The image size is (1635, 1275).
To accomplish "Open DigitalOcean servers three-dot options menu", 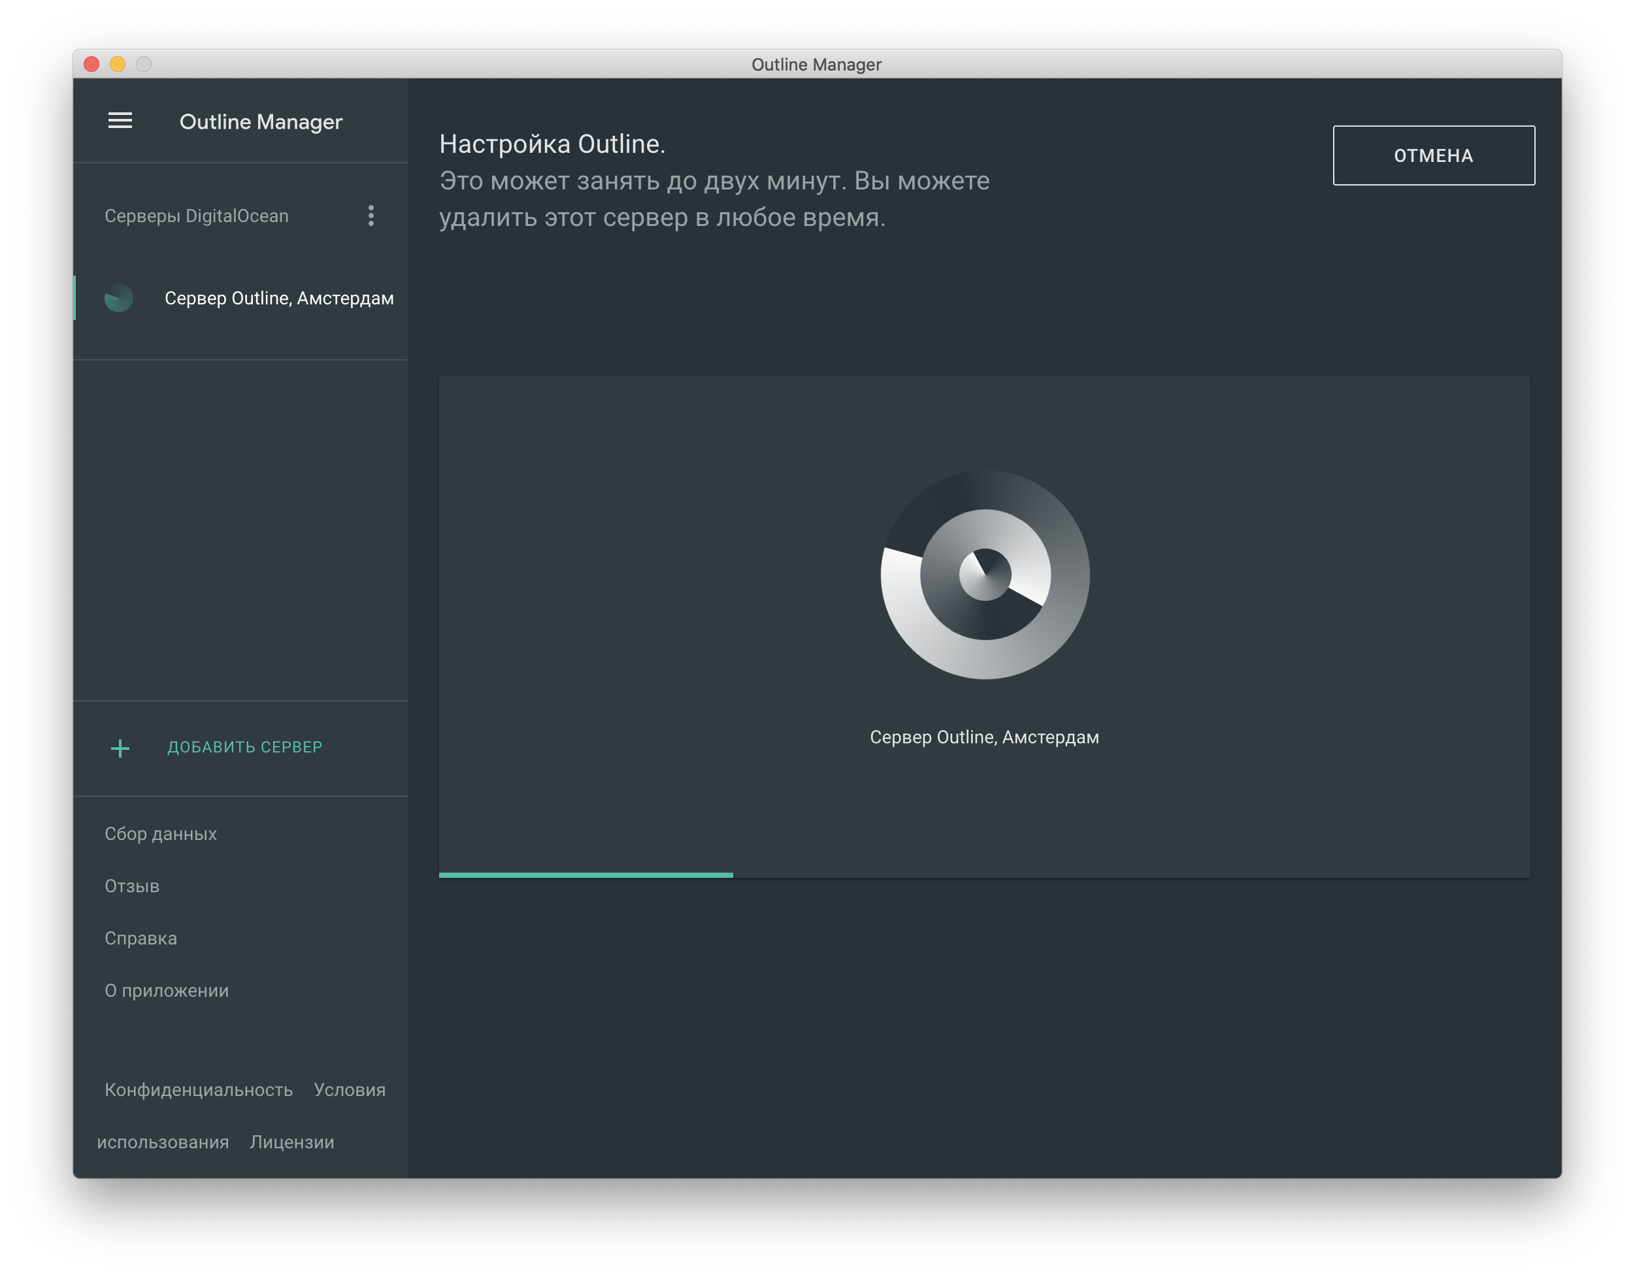I will (371, 216).
